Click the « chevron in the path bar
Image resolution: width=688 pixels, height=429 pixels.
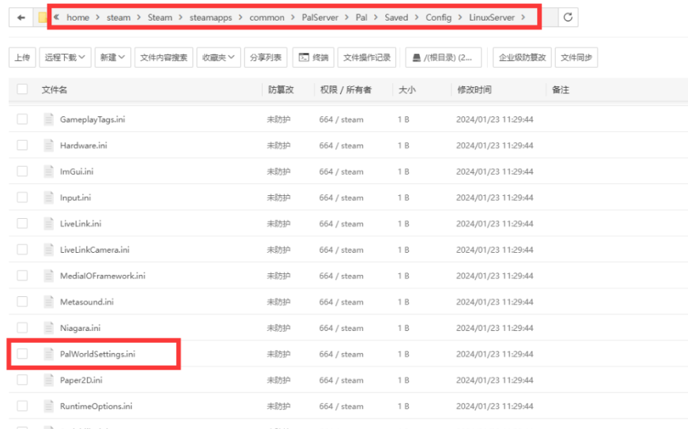(57, 17)
